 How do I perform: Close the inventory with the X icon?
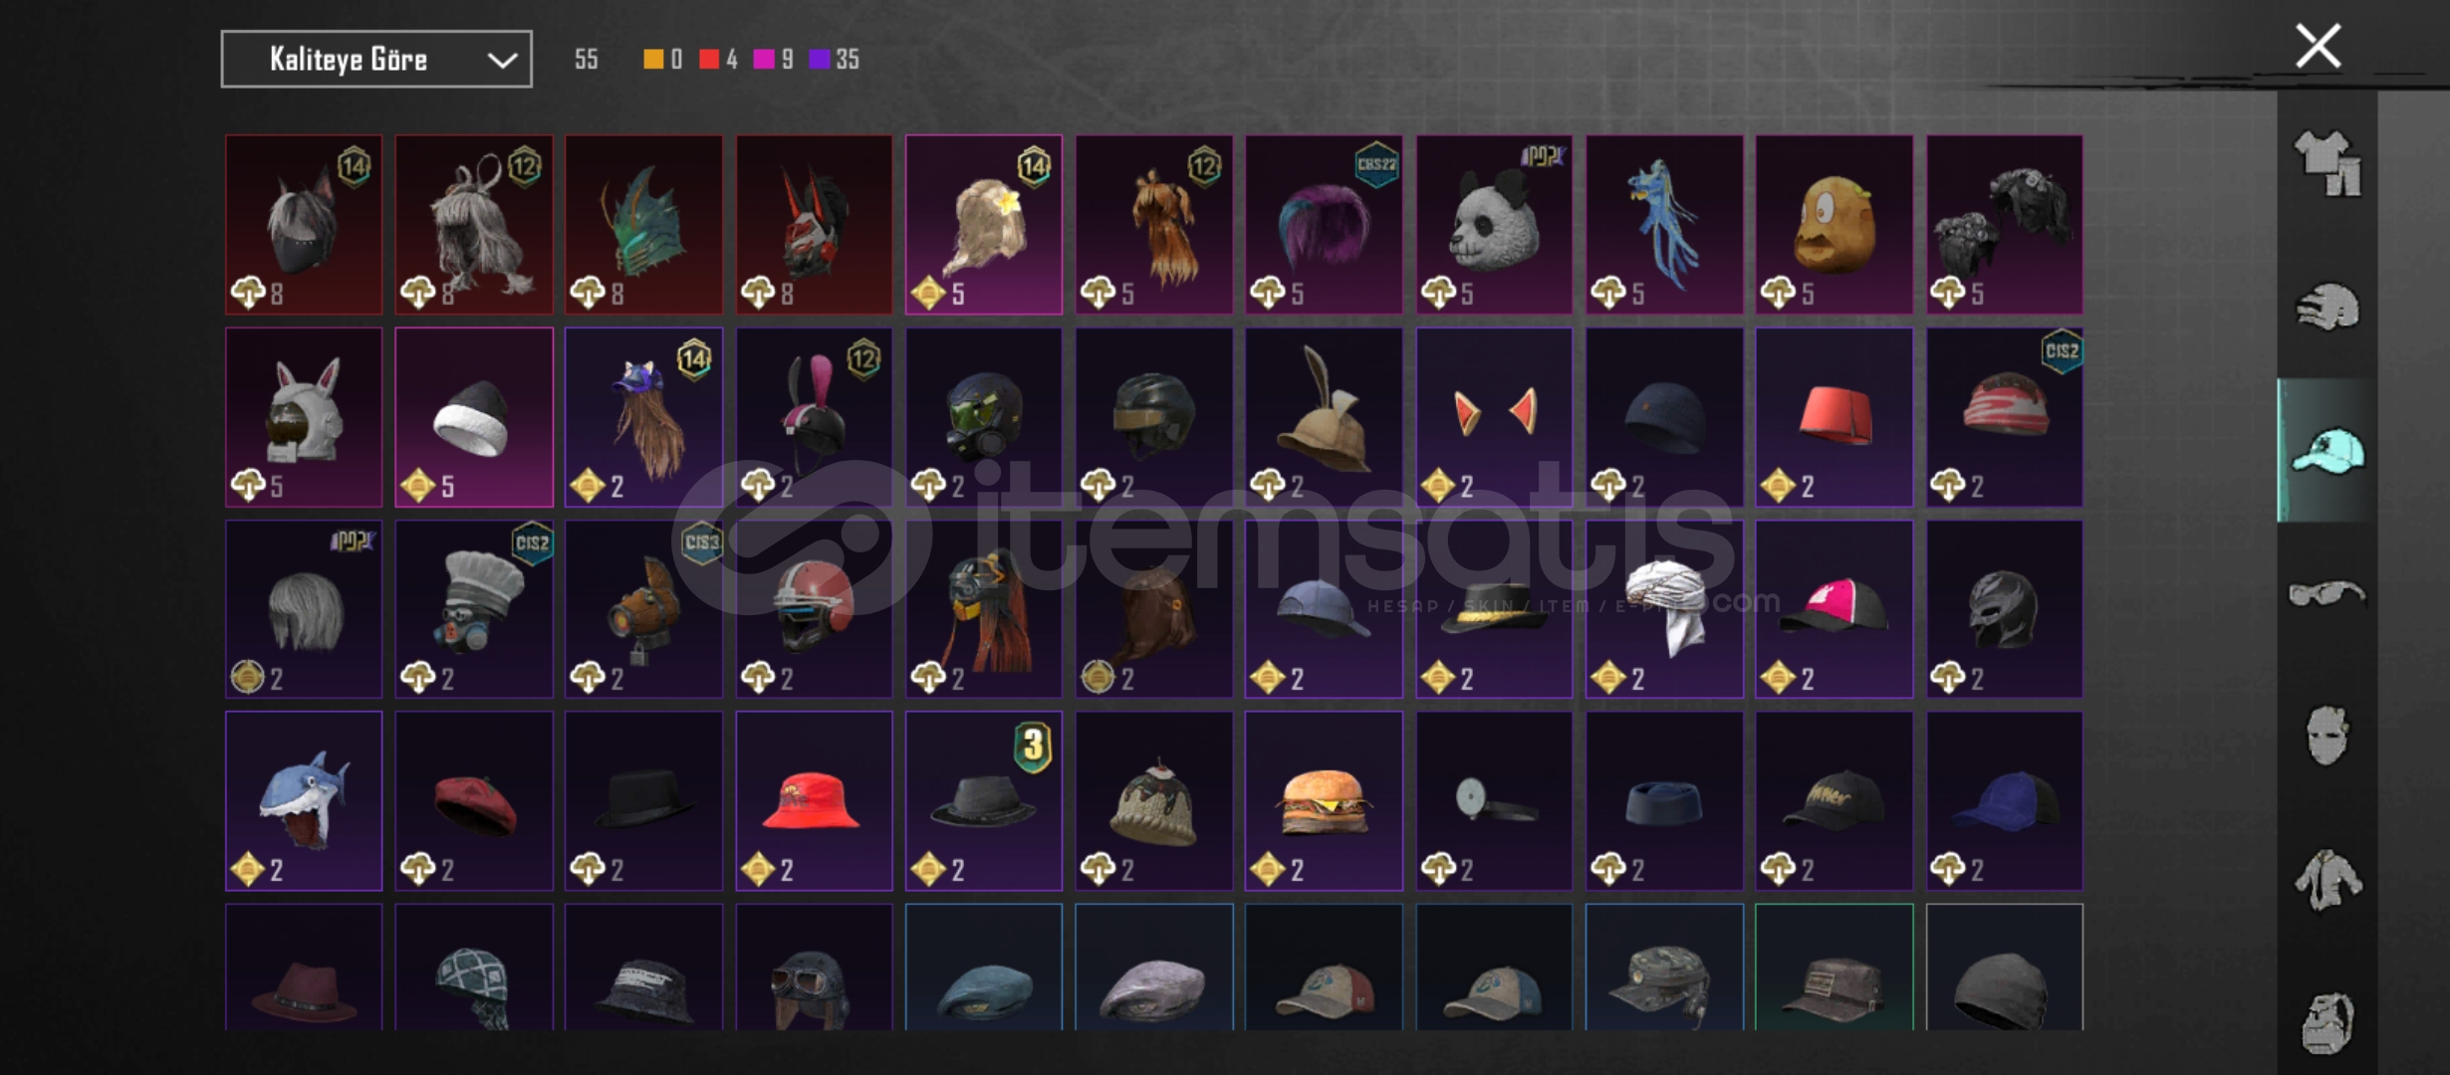coord(2318,46)
